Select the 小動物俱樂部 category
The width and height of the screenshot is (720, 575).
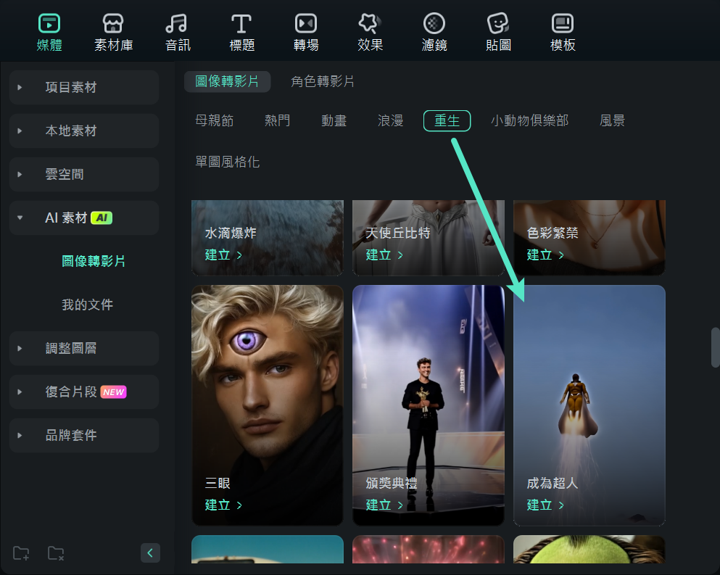click(x=529, y=121)
